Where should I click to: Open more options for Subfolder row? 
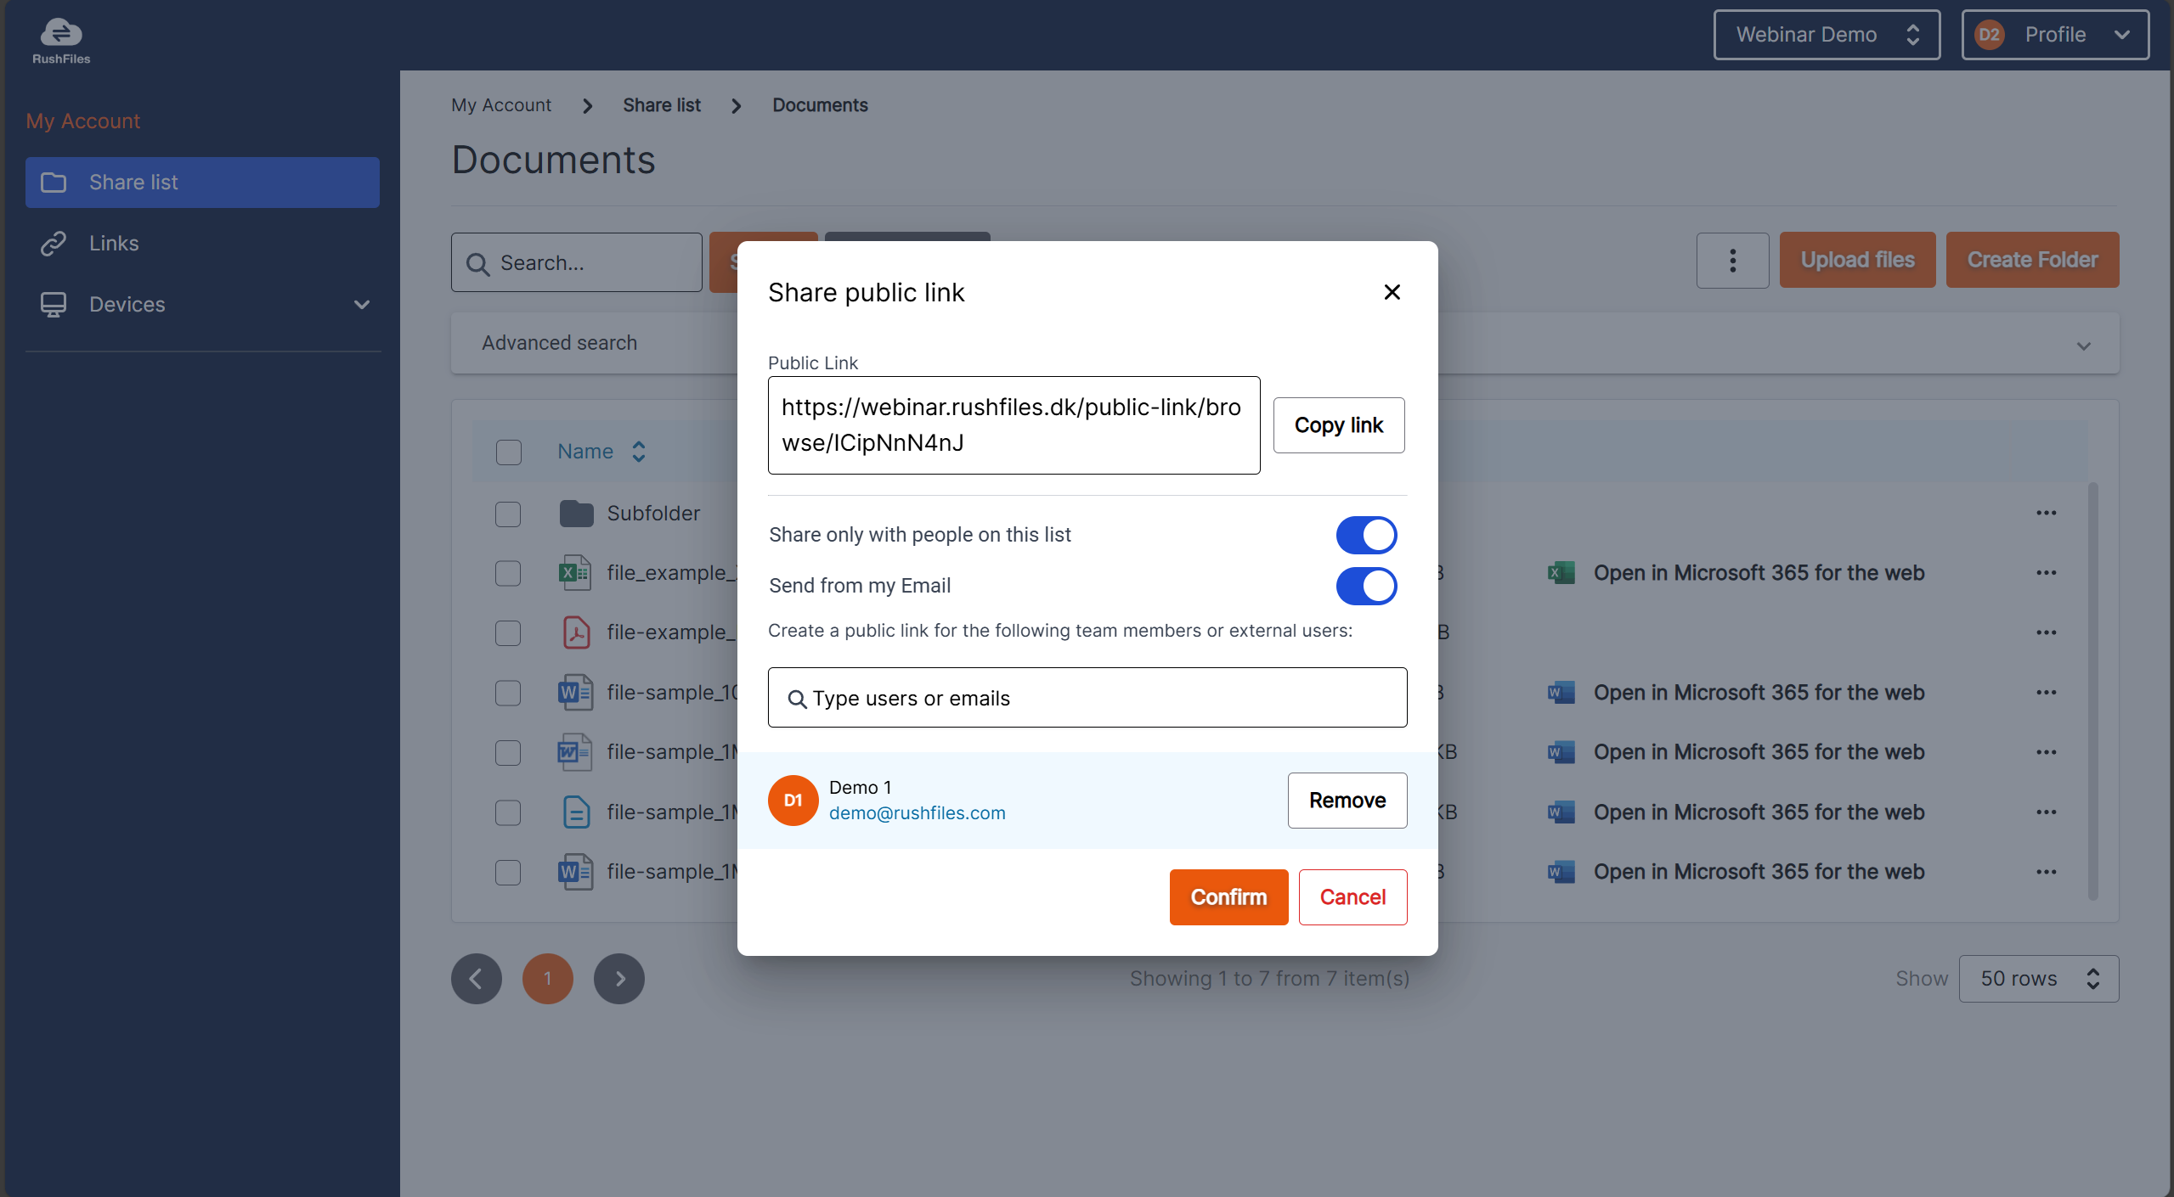[2046, 513]
